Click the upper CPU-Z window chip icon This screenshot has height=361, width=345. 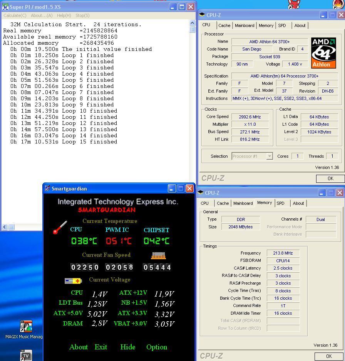click(202, 15)
